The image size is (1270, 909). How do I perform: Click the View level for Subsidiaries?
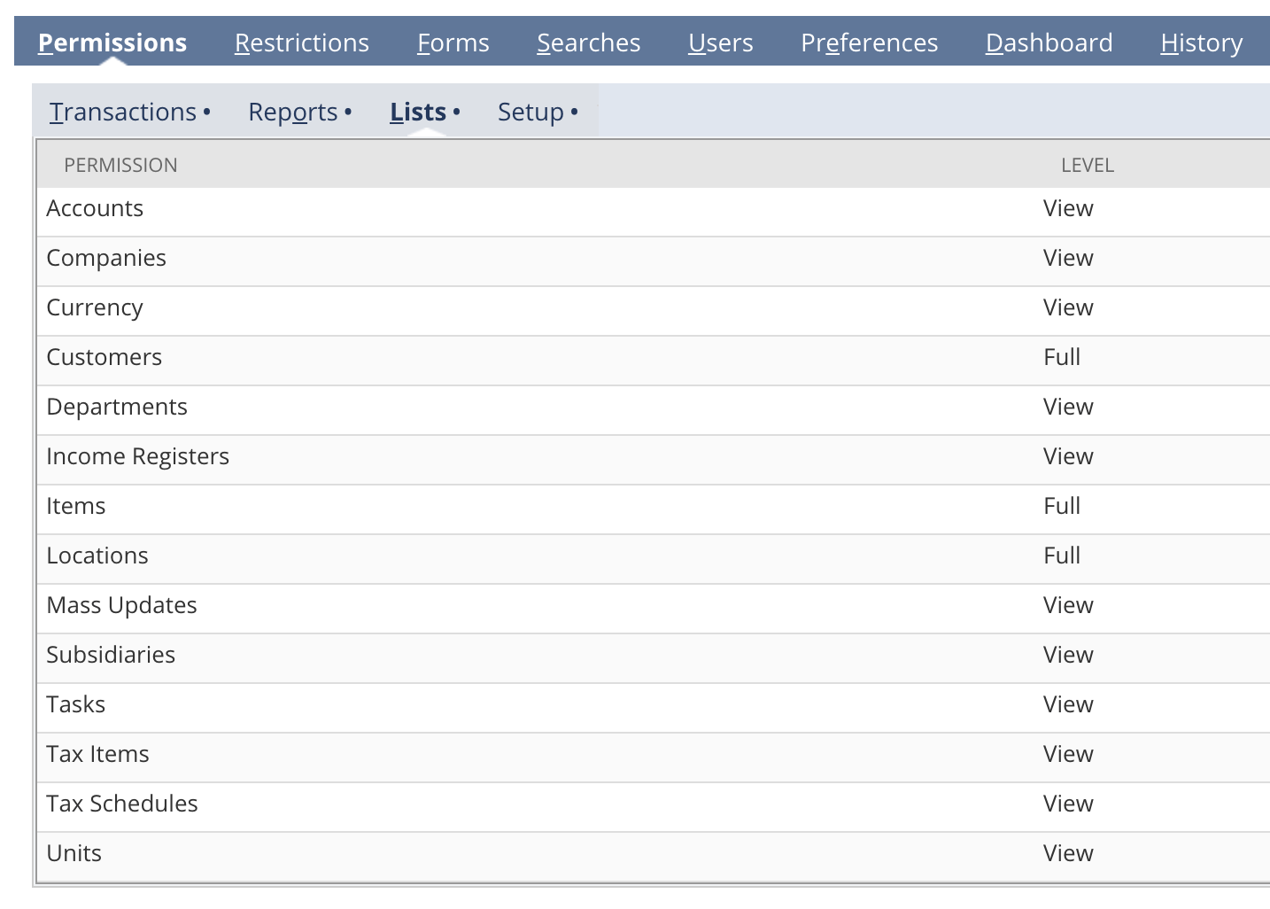pyautogui.click(x=1068, y=655)
